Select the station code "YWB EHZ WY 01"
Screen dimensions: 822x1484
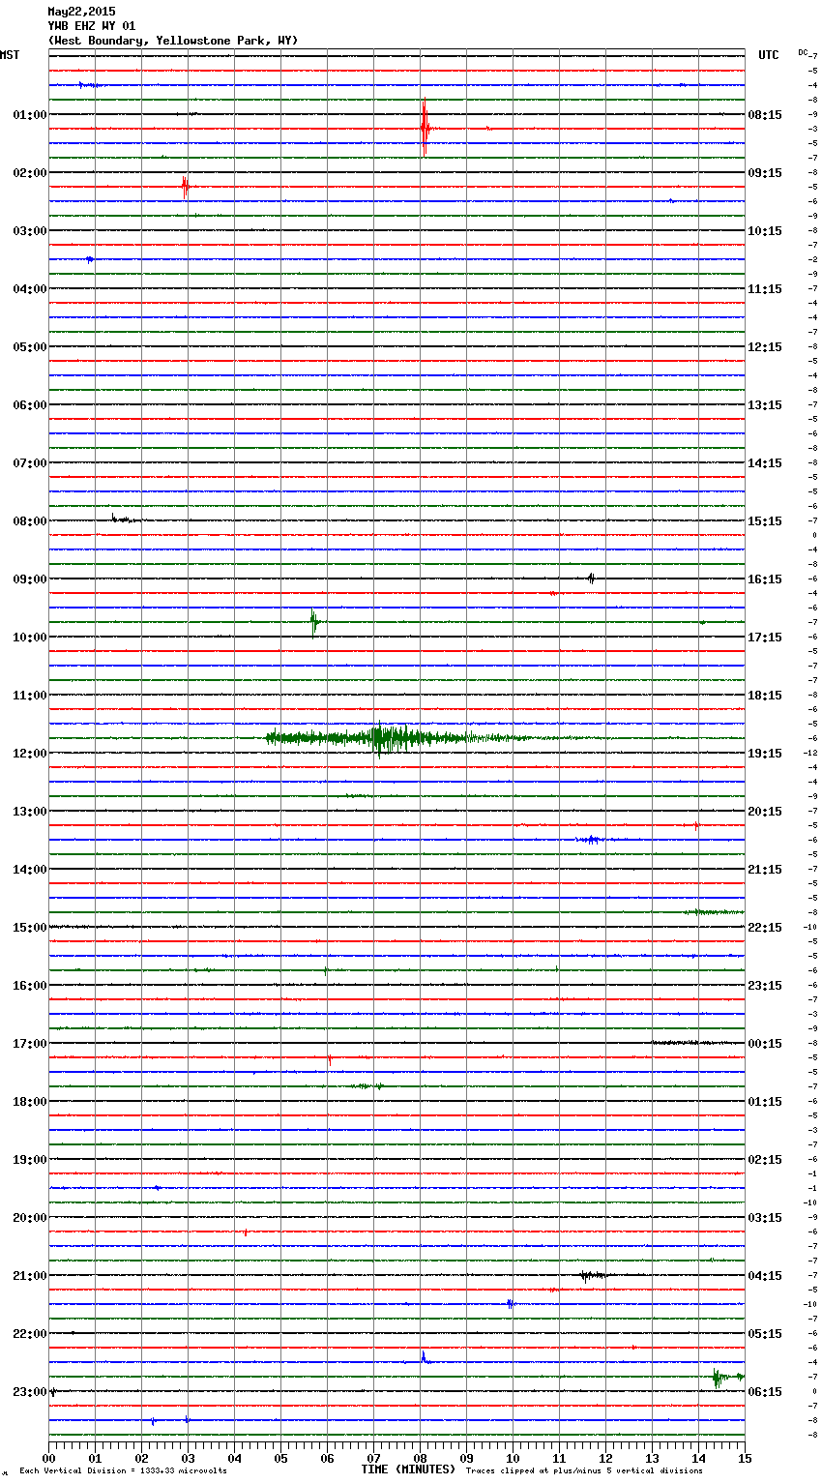click(x=92, y=26)
